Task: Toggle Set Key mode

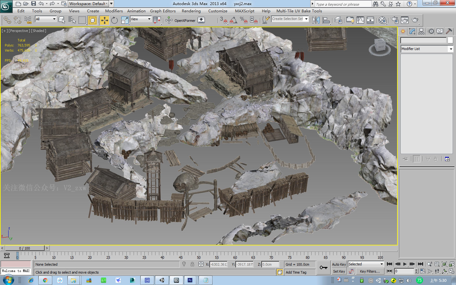Action: coord(339,271)
